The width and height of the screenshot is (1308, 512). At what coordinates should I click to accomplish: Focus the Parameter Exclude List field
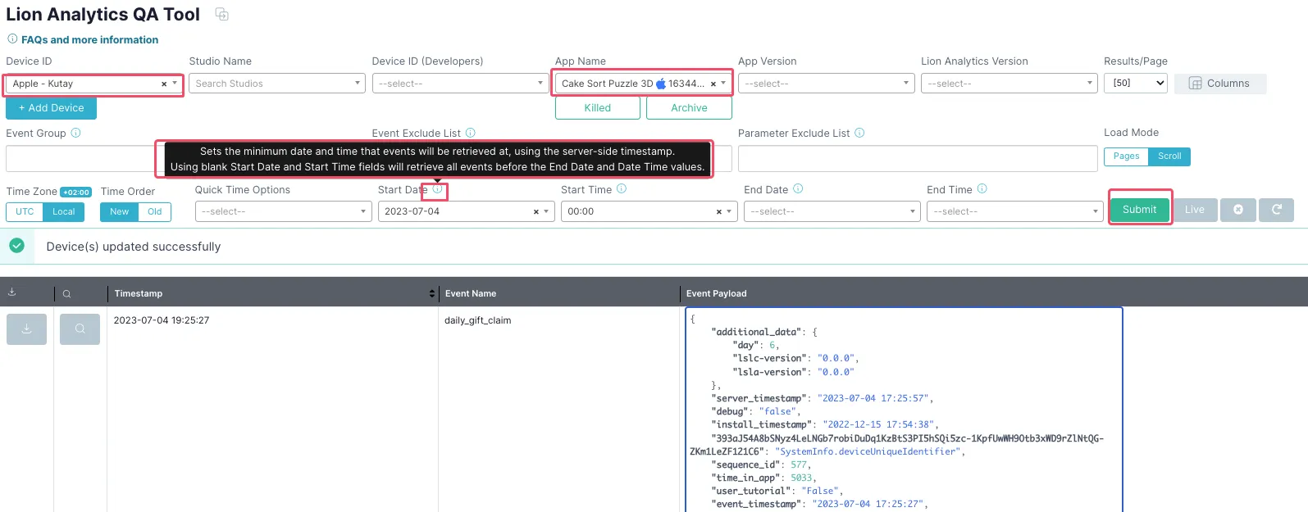pyautogui.click(x=918, y=159)
